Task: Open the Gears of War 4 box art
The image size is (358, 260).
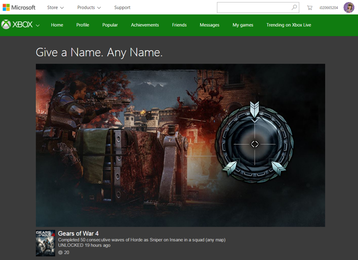Action: click(x=46, y=243)
